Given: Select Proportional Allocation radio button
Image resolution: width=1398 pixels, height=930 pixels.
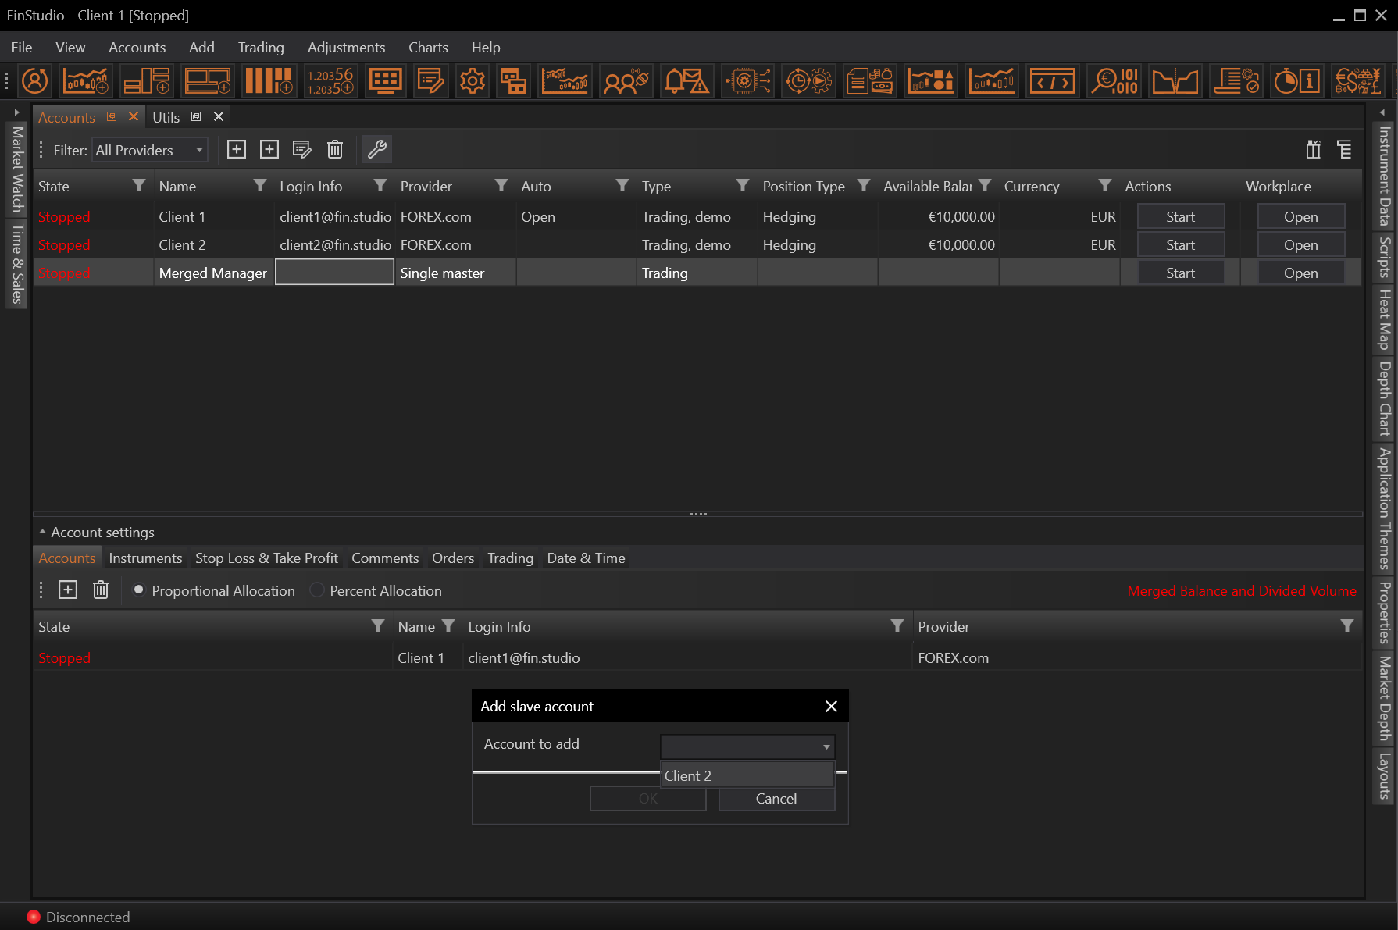Looking at the screenshot, I should (x=139, y=590).
